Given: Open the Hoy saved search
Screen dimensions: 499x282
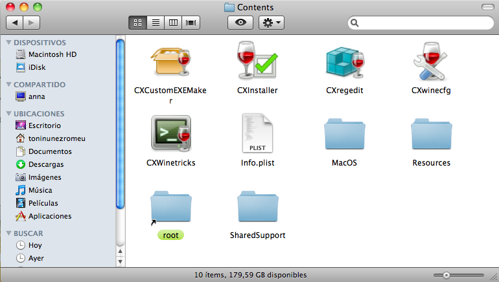Looking at the screenshot, I should 29,245.
